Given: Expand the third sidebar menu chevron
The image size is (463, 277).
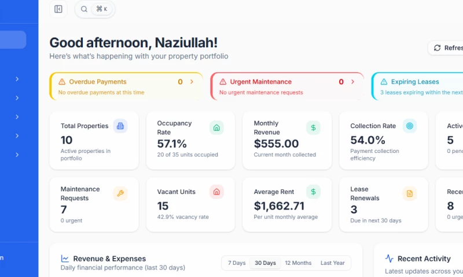Looking at the screenshot, I should coord(17,117).
